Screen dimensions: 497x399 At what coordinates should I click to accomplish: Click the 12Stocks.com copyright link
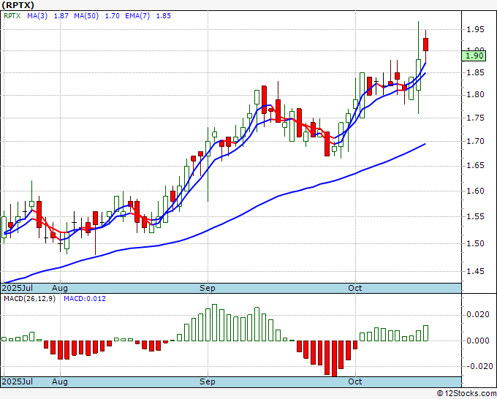coord(466,394)
